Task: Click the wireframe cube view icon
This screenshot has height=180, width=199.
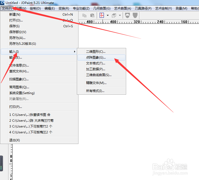Action: (x=114, y=15)
